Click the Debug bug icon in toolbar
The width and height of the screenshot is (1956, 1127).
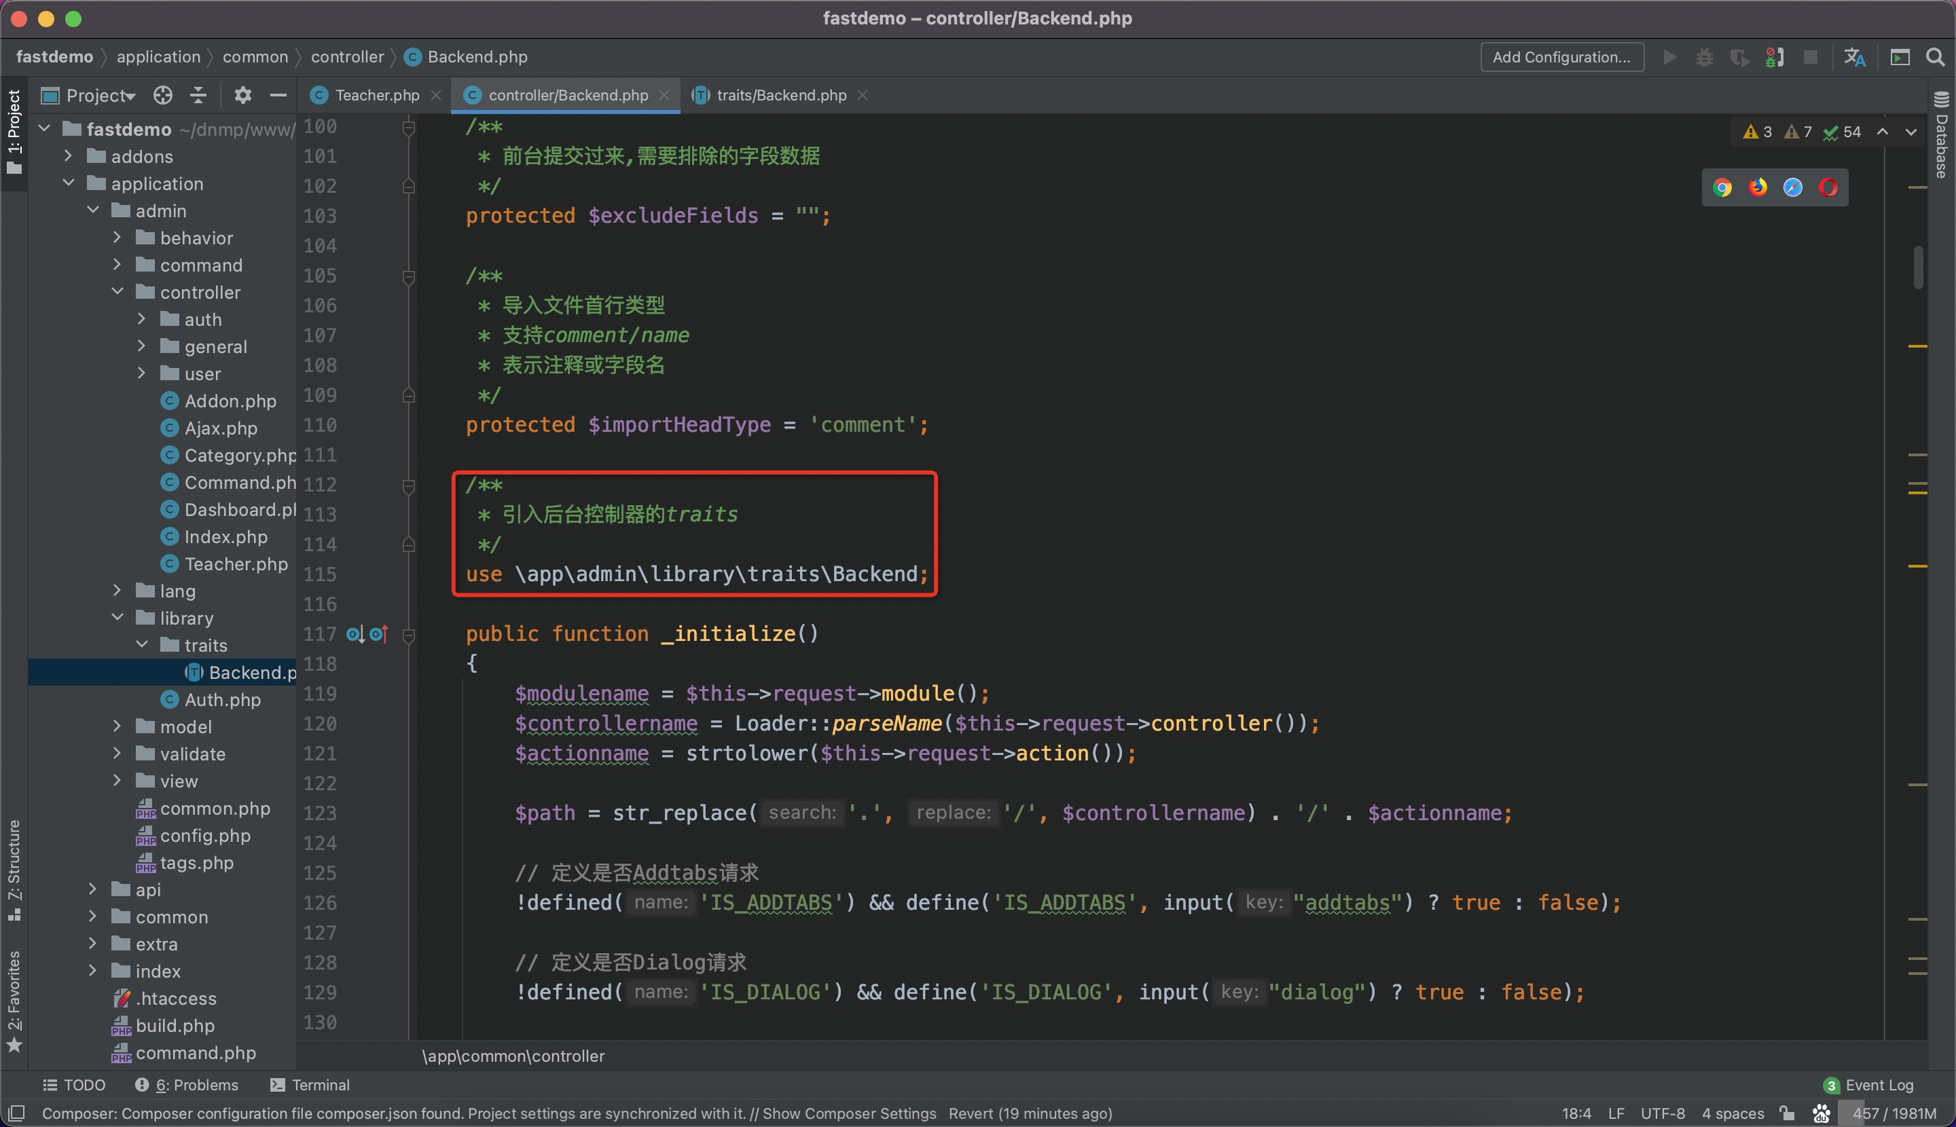tap(1704, 57)
